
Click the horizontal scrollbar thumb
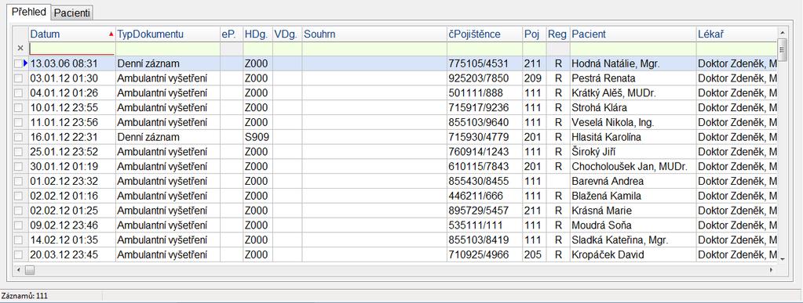(29, 269)
